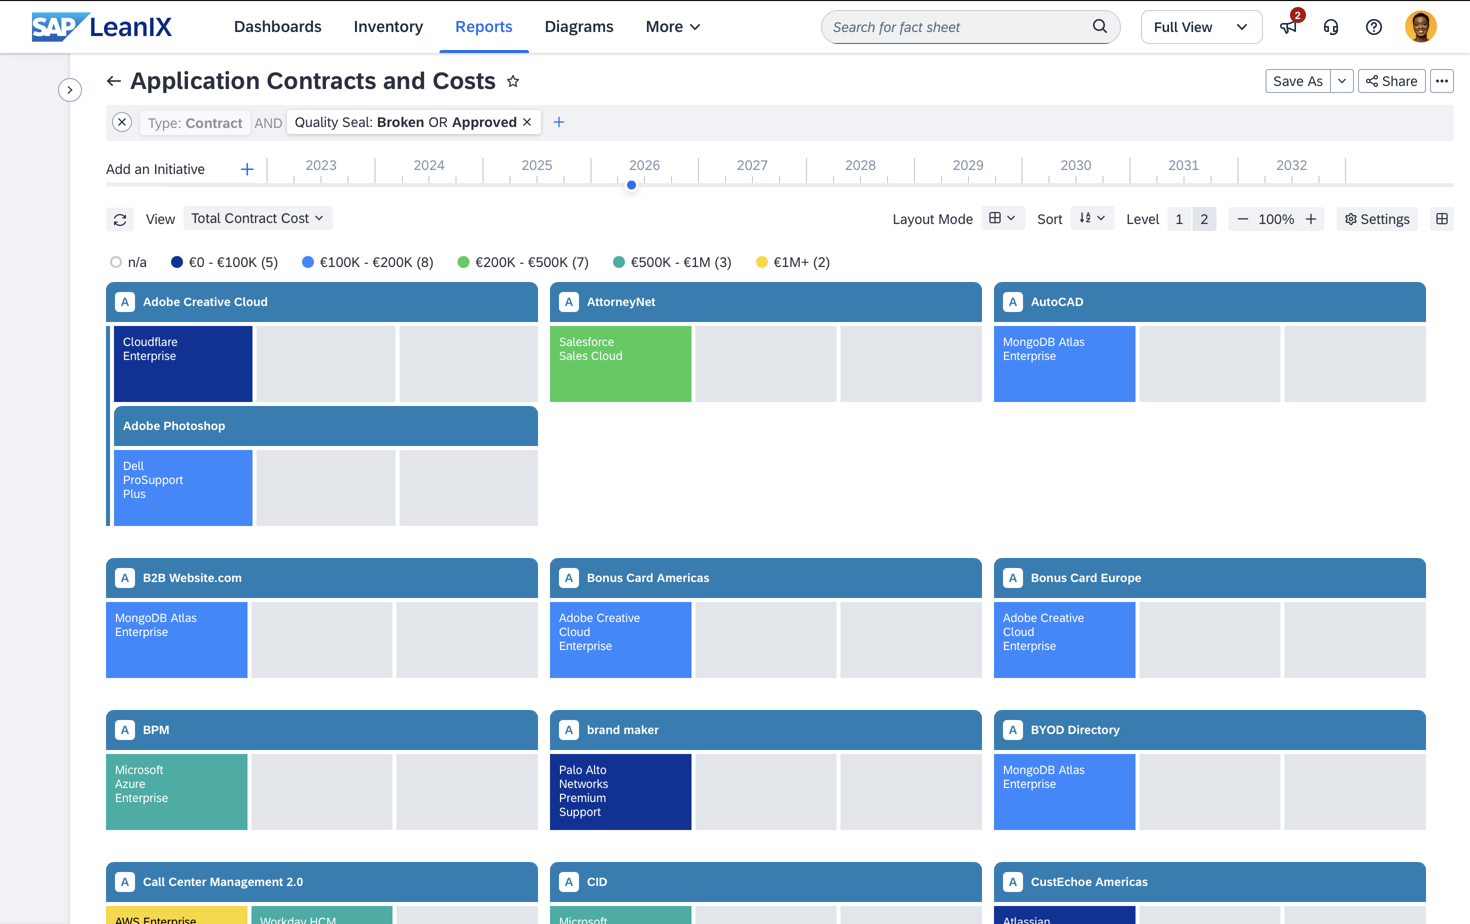Click the Bonus Card Americas application icon
The image size is (1470, 924).
point(569,577)
